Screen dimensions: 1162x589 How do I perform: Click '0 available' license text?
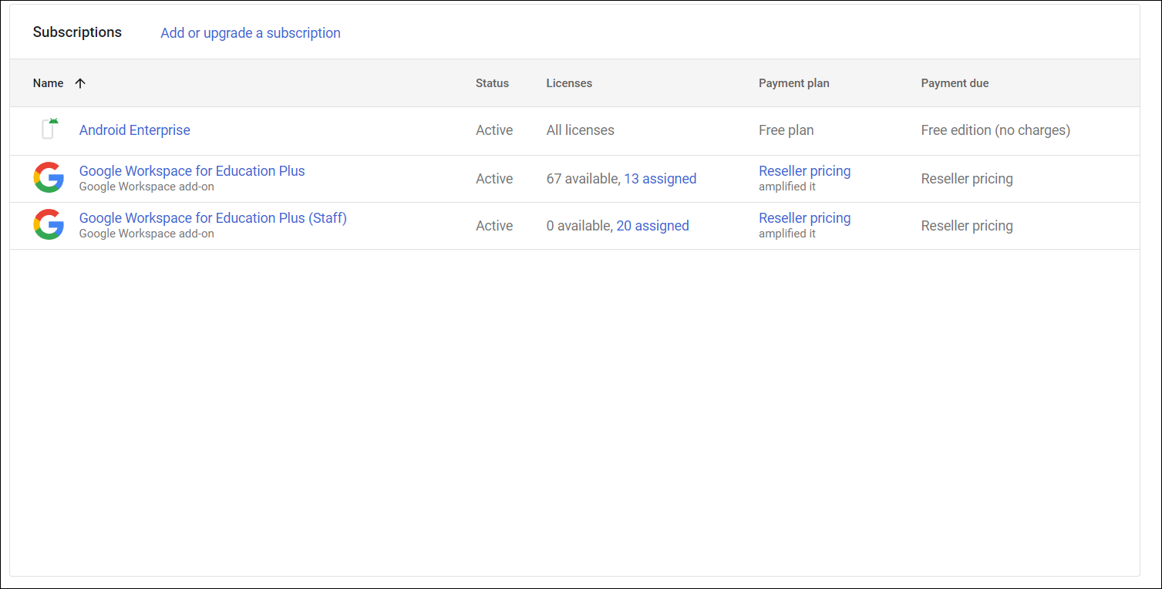(x=578, y=226)
